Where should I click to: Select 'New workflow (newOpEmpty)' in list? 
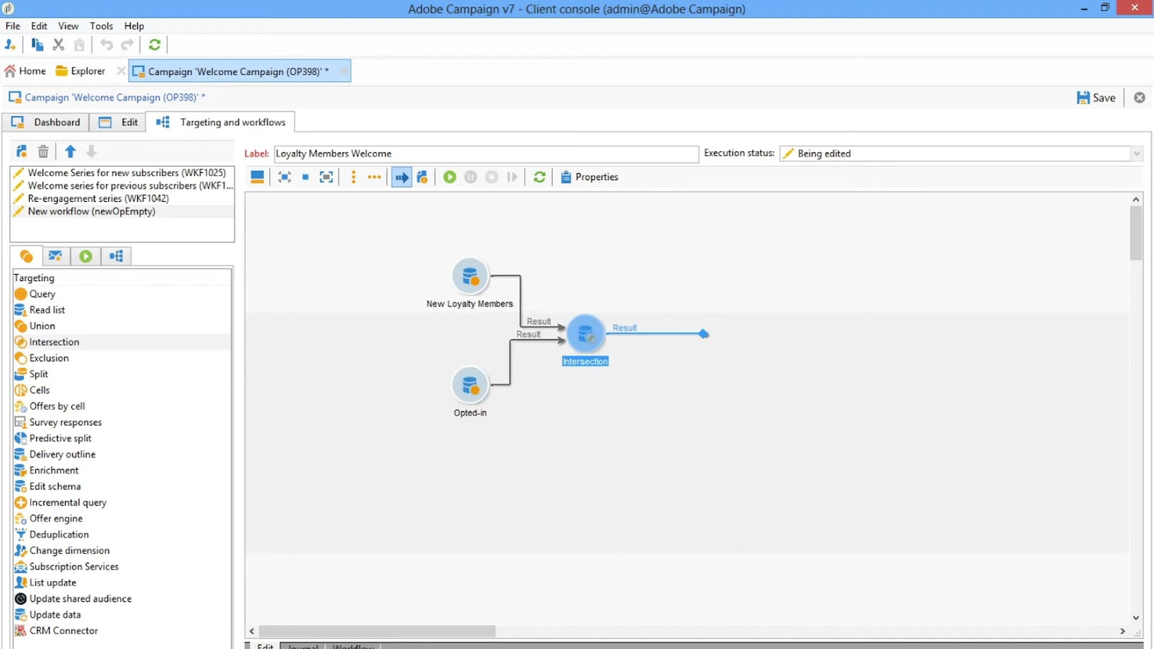click(x=122, y=211)
